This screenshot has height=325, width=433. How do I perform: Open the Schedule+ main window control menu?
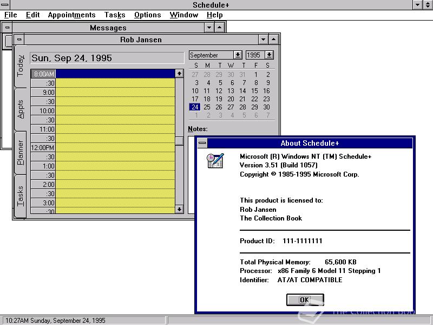(x=5, y=5)
